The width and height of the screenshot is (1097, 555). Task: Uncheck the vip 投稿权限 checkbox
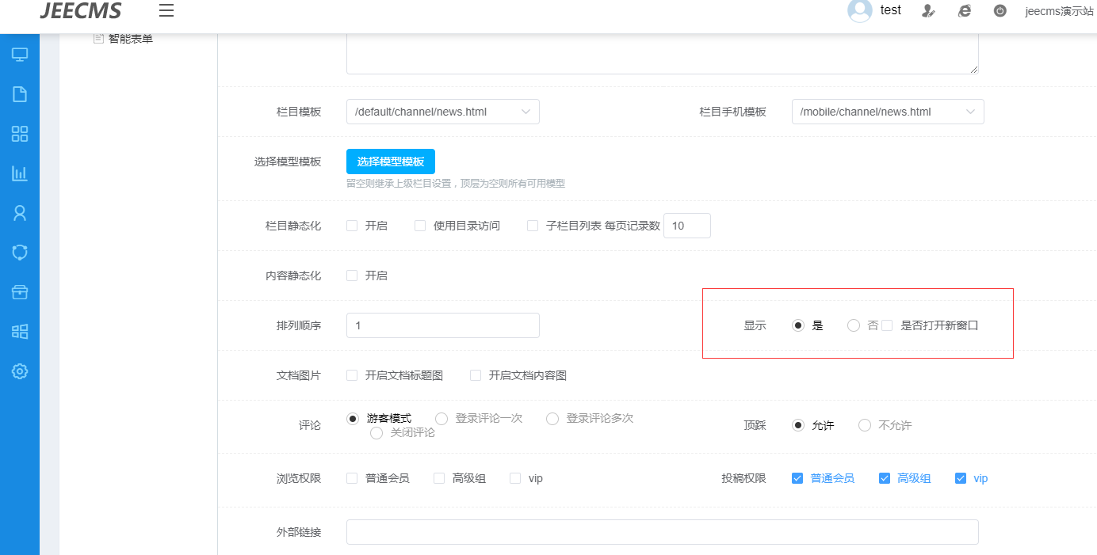(961, 478)
